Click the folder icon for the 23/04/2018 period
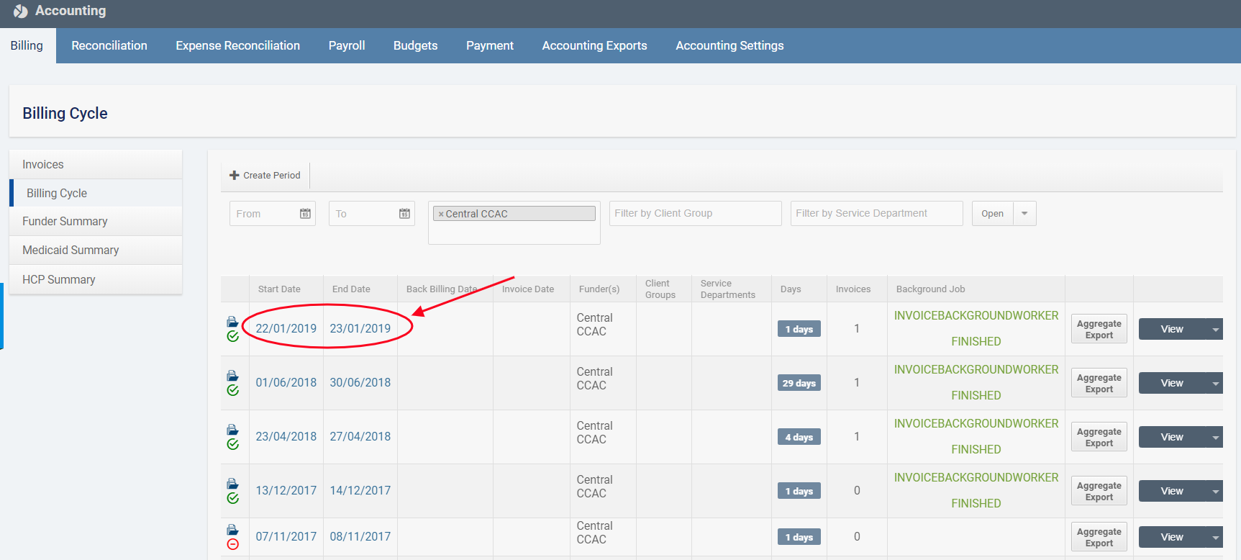The image size is (1241, 560). point(232,430)
